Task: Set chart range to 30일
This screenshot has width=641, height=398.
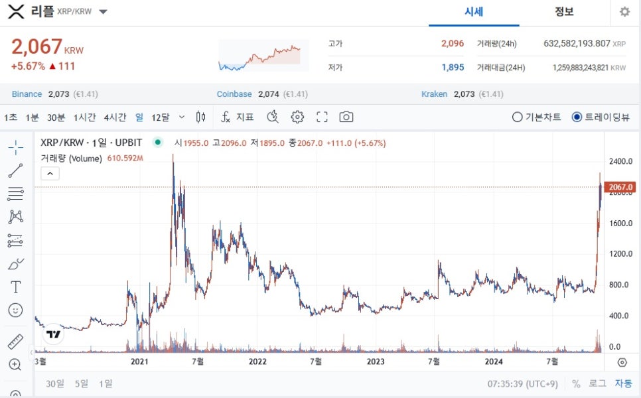Action: tap(55, 383)
